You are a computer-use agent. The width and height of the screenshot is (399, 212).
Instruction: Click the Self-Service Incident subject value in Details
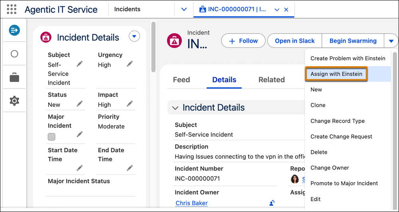coord(204,134)
